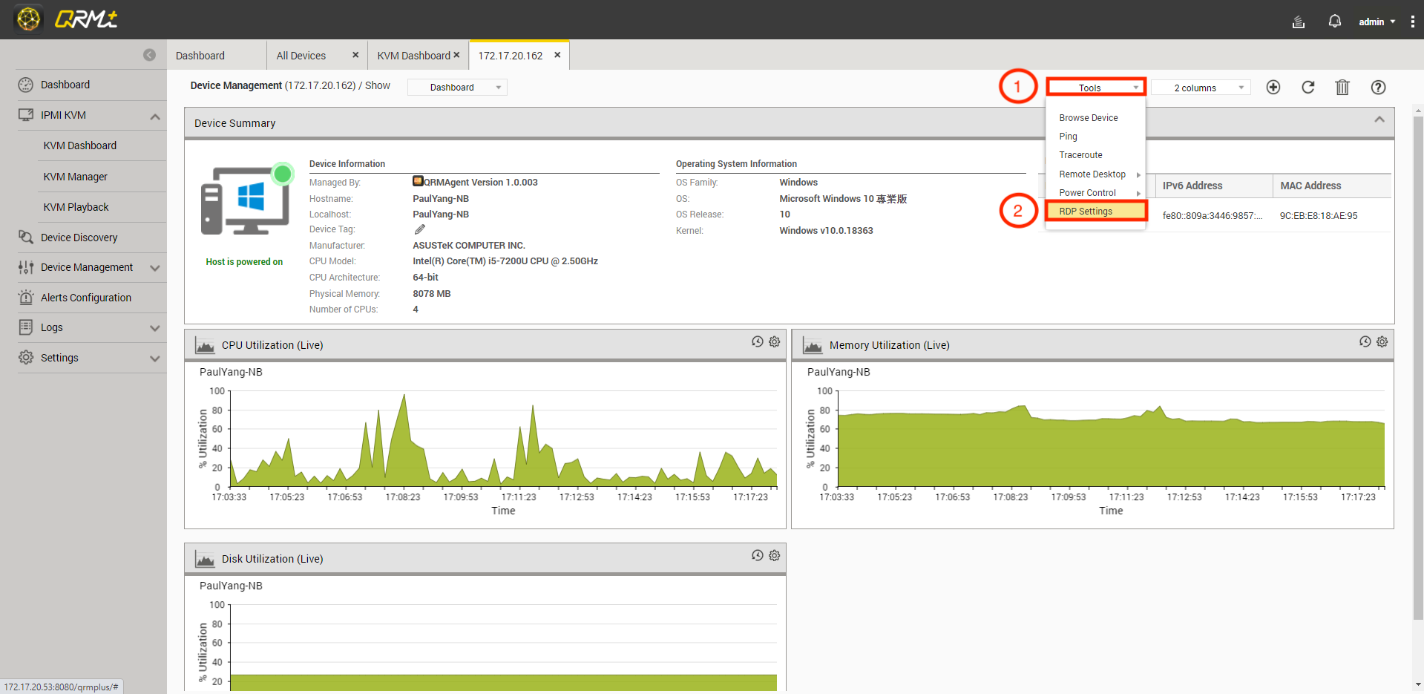The image size is (1424, 694).
Task: Open CPU Utilization gear settings
Action: [x=774, y=341]
